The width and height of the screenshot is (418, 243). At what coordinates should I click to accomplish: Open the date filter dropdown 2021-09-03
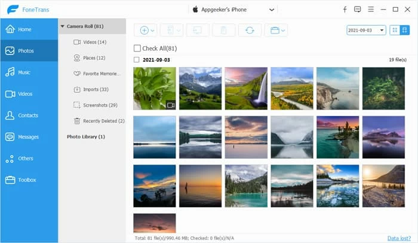[x=366, y=30]
